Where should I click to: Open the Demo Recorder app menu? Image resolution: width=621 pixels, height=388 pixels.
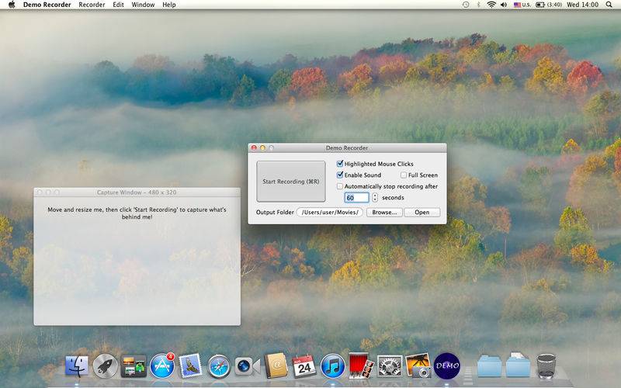(47, 5)
